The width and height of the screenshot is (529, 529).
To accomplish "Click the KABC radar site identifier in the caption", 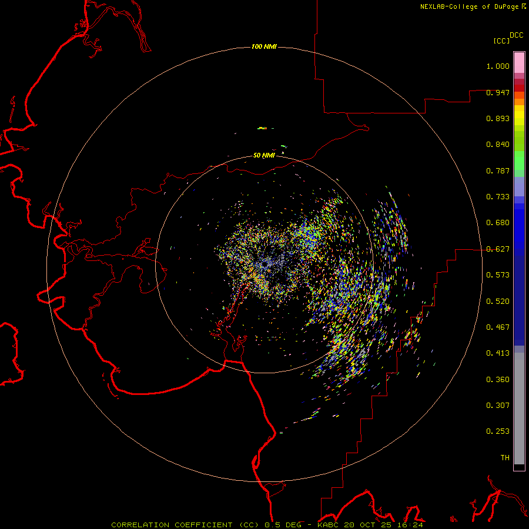I will point(327,525).
